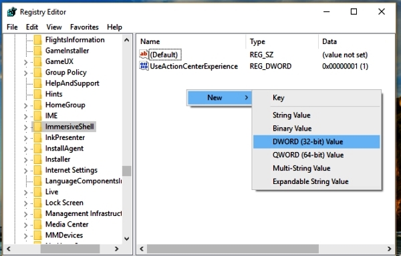Click the values pane horizontal scrollbar thumb
The image size is (401, 256).
[x=233, y=249]
